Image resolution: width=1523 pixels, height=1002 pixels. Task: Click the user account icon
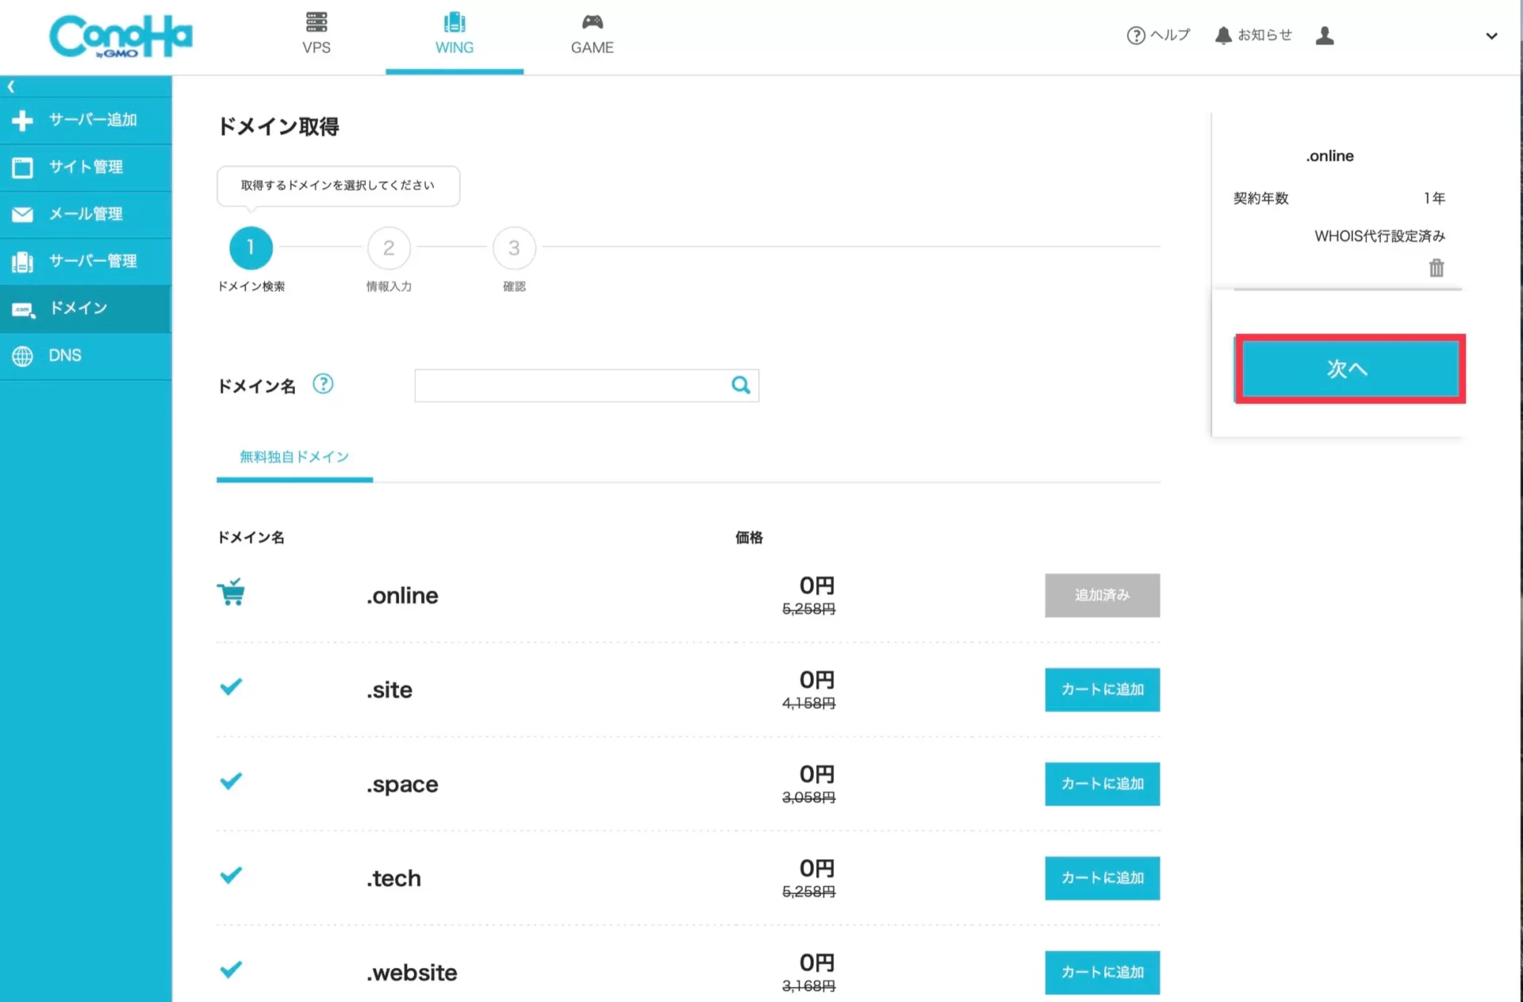pyautogui.click(x=1325, y=36)
